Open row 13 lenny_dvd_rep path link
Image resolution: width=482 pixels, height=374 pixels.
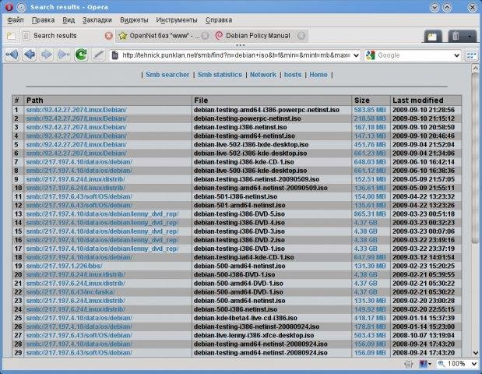point(102,213)
